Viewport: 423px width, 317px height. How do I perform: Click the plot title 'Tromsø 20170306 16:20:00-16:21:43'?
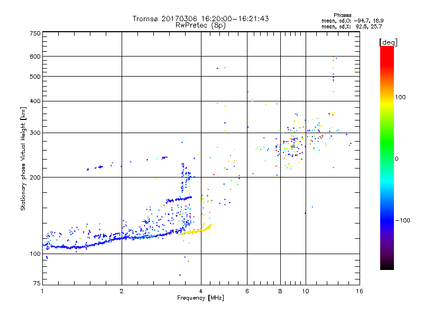pyautogui.click(x=200, y=18)
